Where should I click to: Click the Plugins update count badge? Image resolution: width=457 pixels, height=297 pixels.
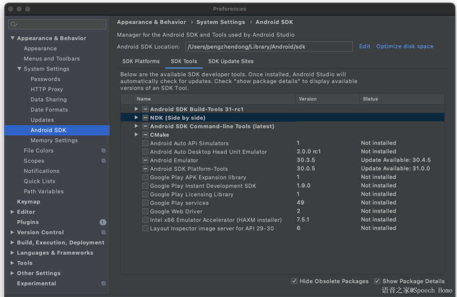102,222
